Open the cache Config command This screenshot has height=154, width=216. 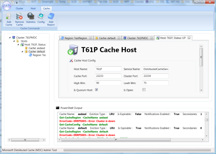[x=41, y=18]
